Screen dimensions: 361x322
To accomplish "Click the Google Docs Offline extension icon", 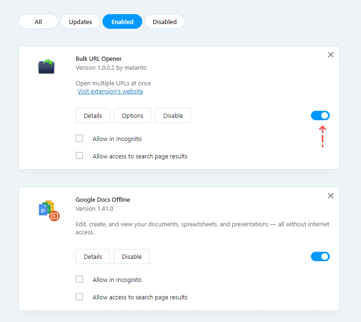I will [48, 210].
